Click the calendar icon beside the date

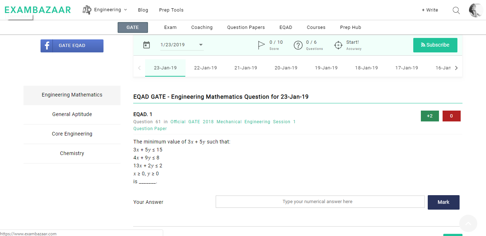(x=147, y=45)
